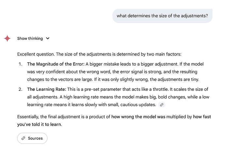Screen dimensions: 225x147
Task: Click the link icon inside Sources button
Action: coord(23,138)
